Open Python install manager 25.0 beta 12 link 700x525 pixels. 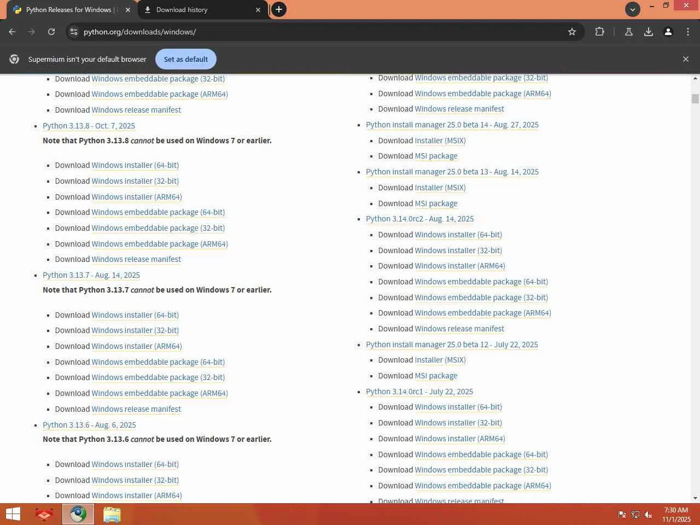(452, 345)
